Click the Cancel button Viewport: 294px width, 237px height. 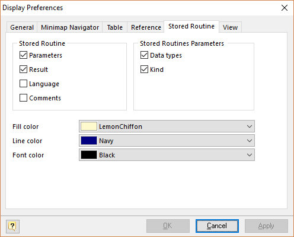217,226
